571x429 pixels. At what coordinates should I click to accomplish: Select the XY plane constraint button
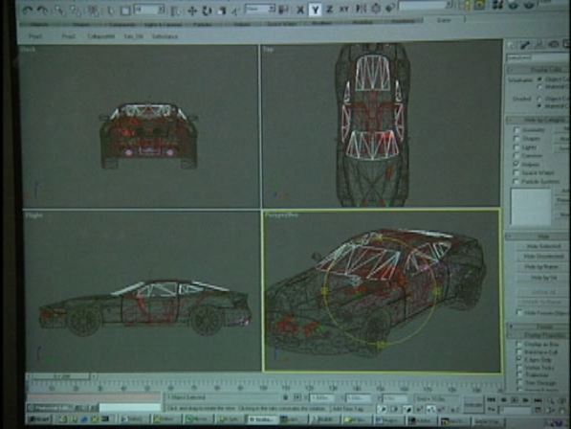[343, 10]
